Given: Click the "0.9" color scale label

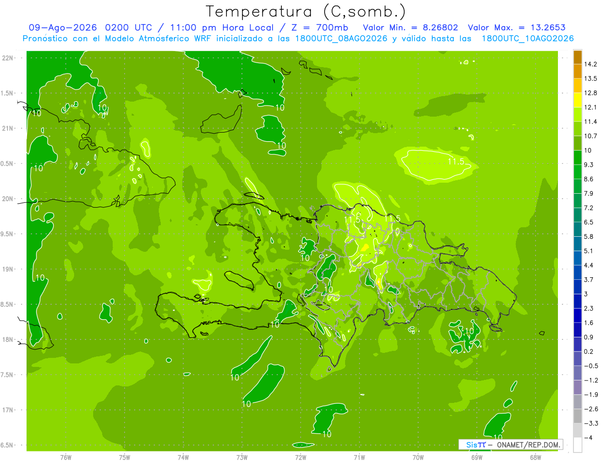Looking at the screenshot, I should 589,337.
